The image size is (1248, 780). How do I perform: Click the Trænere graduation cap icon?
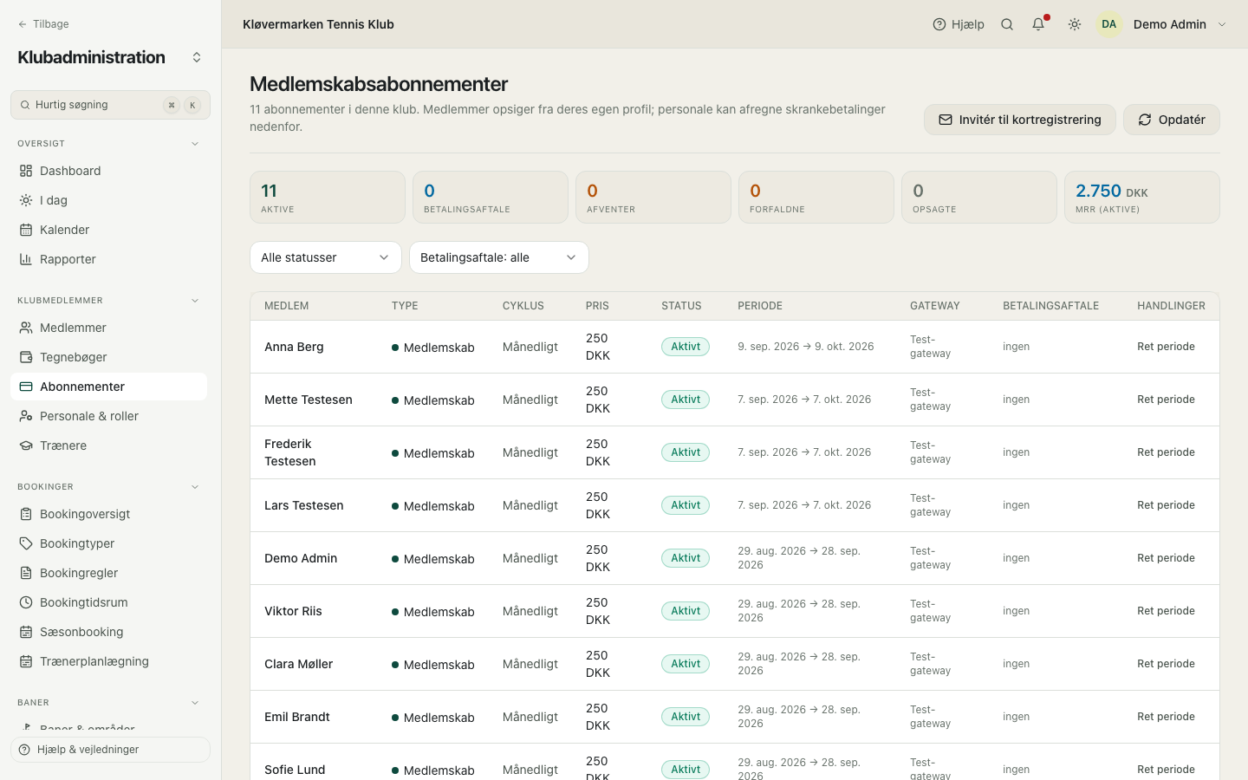[x=26, y=445]
